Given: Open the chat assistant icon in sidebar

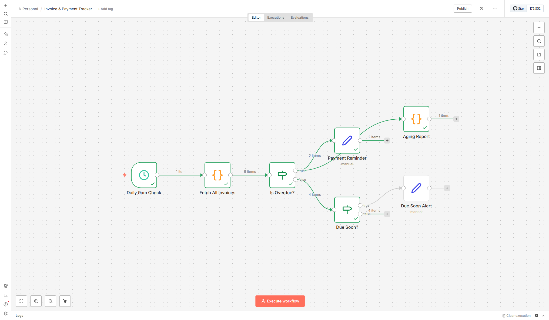Looking at the screenshot, I should 5,53.
